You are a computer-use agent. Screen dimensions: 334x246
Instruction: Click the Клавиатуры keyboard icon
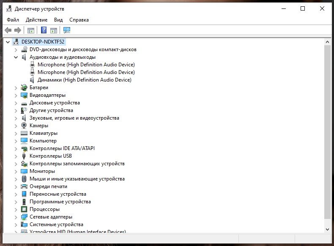point(24,133)
